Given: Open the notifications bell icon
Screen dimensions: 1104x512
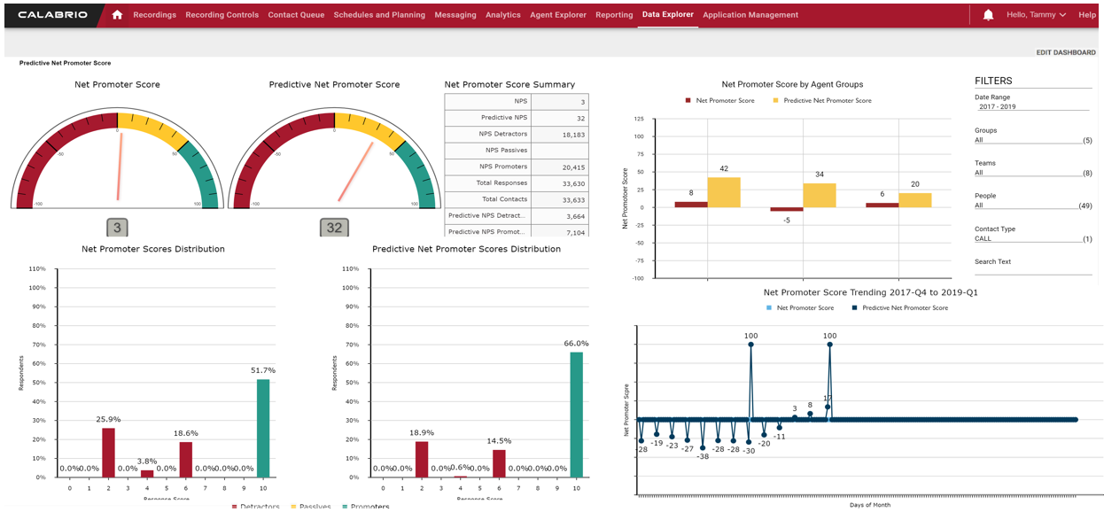Looking at the screenshot, I should tap(988, 15).
